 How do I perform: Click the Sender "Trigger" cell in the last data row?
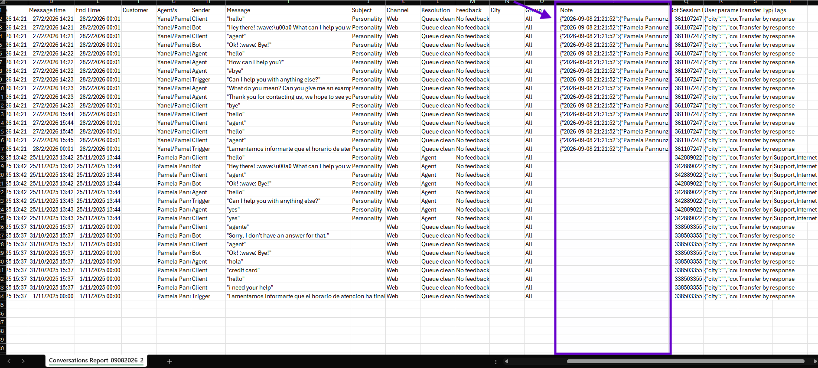pos(208,296)
